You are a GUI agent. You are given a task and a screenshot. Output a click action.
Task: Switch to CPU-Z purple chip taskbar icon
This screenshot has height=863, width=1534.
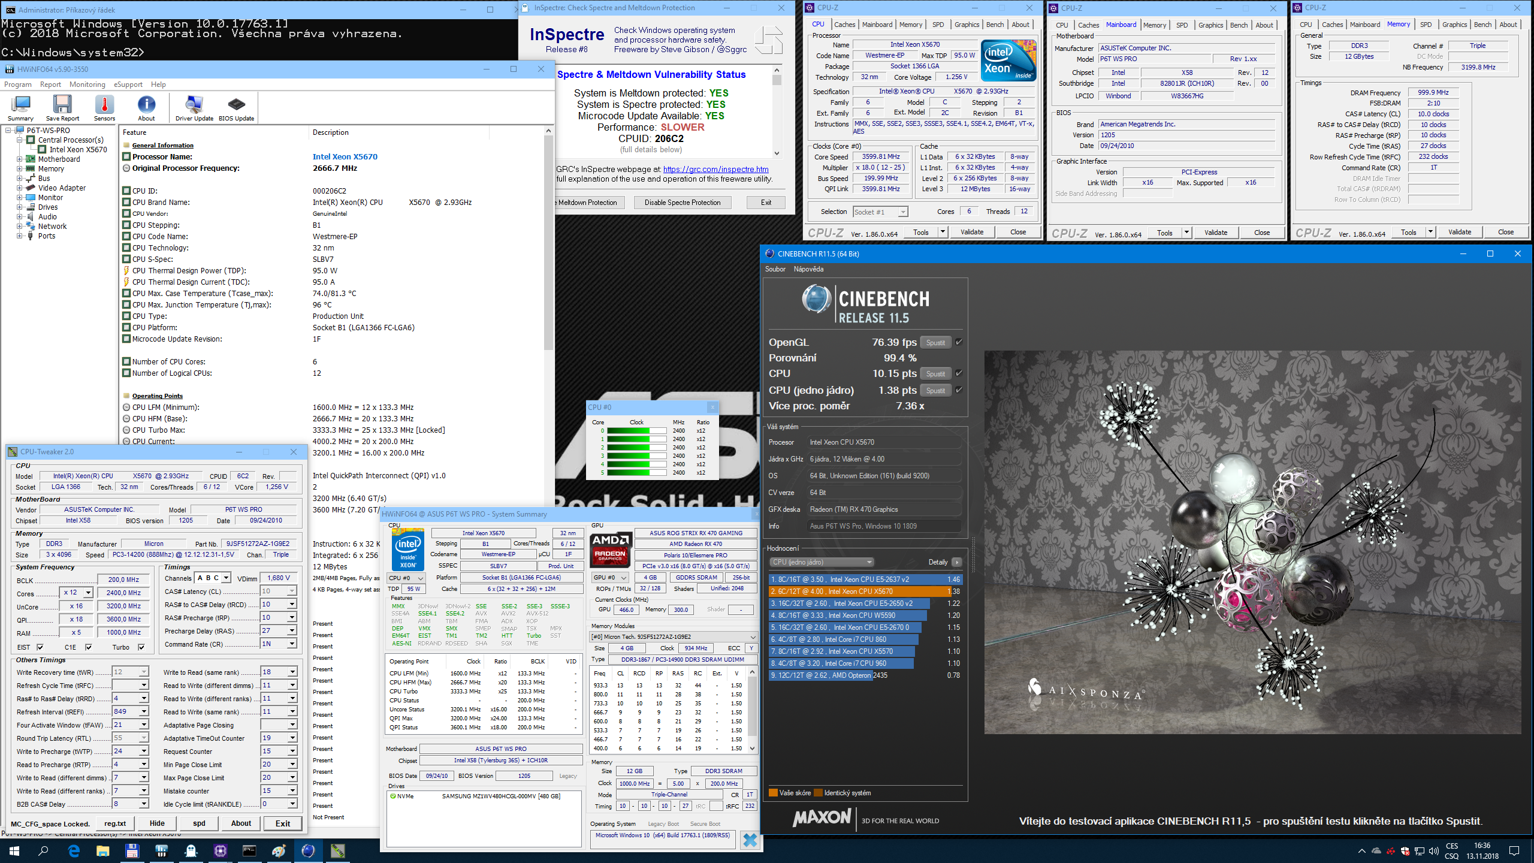pyautogui.click(x=220, y=851)
